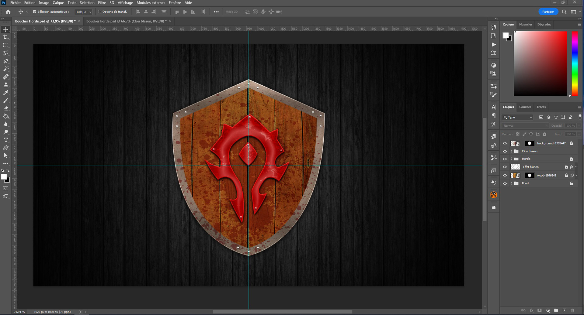Select the Blur droplet tool

tap(6, 124)
